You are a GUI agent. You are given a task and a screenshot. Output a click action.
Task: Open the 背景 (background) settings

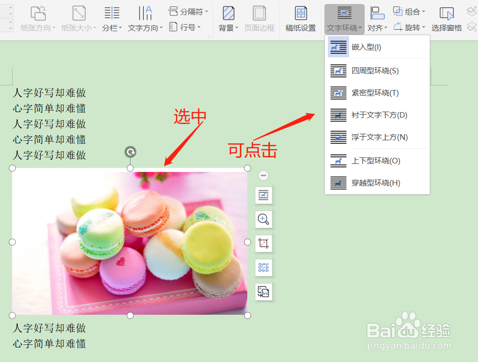[x=227, y=19]
